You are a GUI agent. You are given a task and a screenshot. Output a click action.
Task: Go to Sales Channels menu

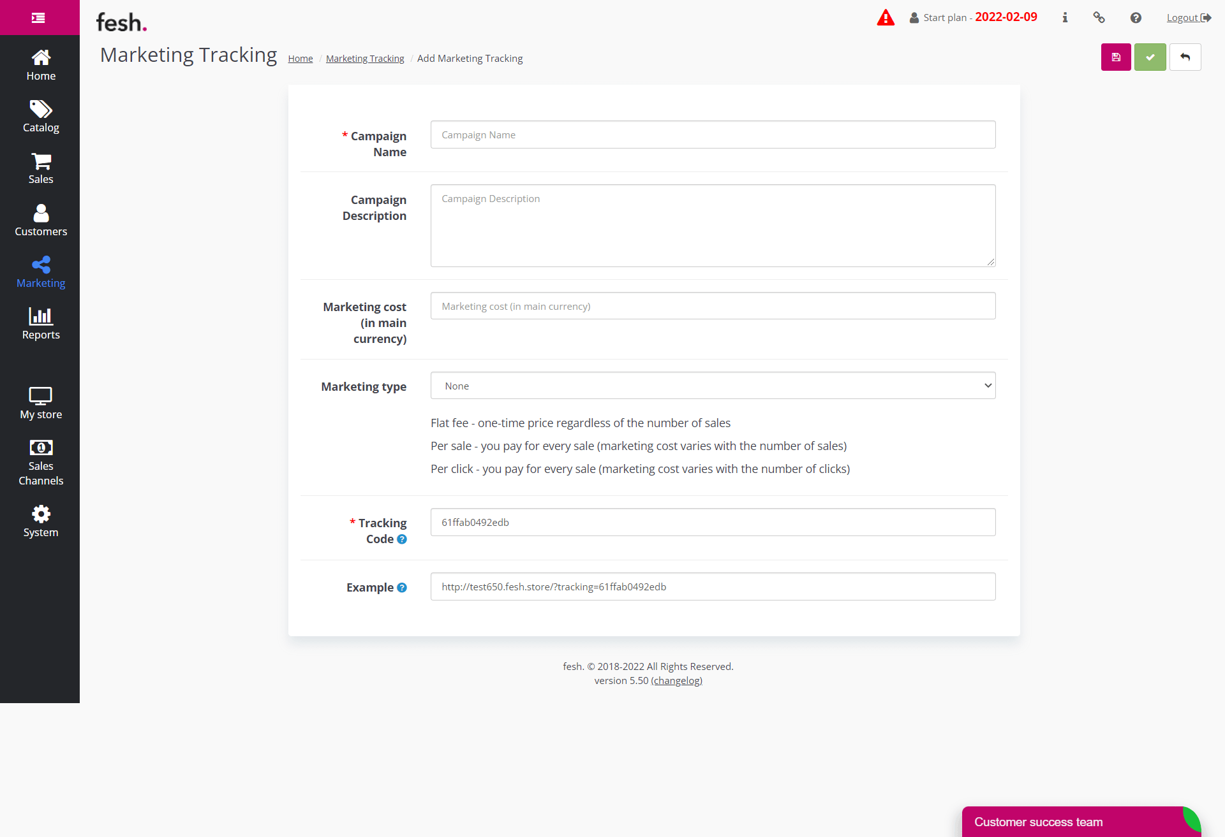point(41,463)
